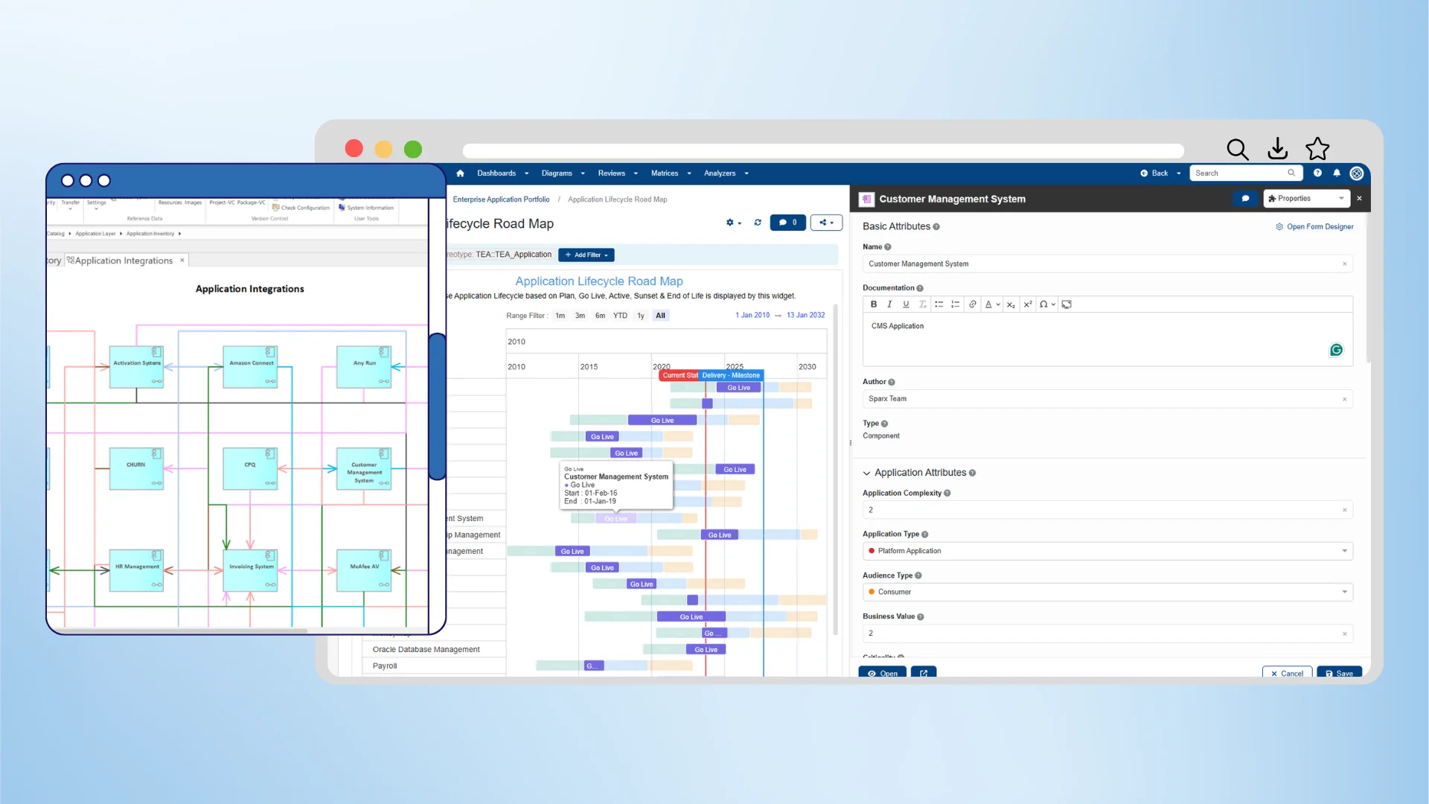Underline text in the Documentation field
This screenshot has width=1429, height=804.
(x=906, y=304)
